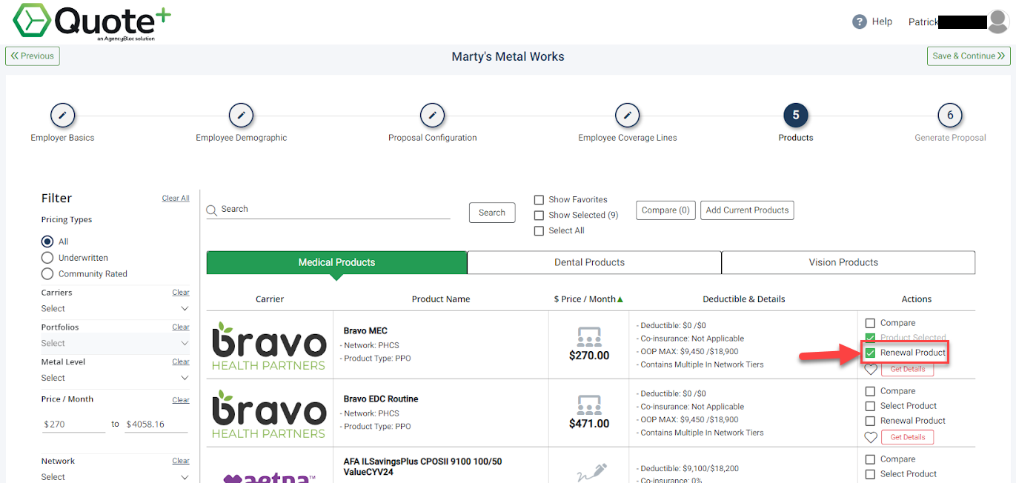Image resolution: width=1016 pixels, height=483 pixels.
Task: Click the Previous button
Action: tap(33, 56)
